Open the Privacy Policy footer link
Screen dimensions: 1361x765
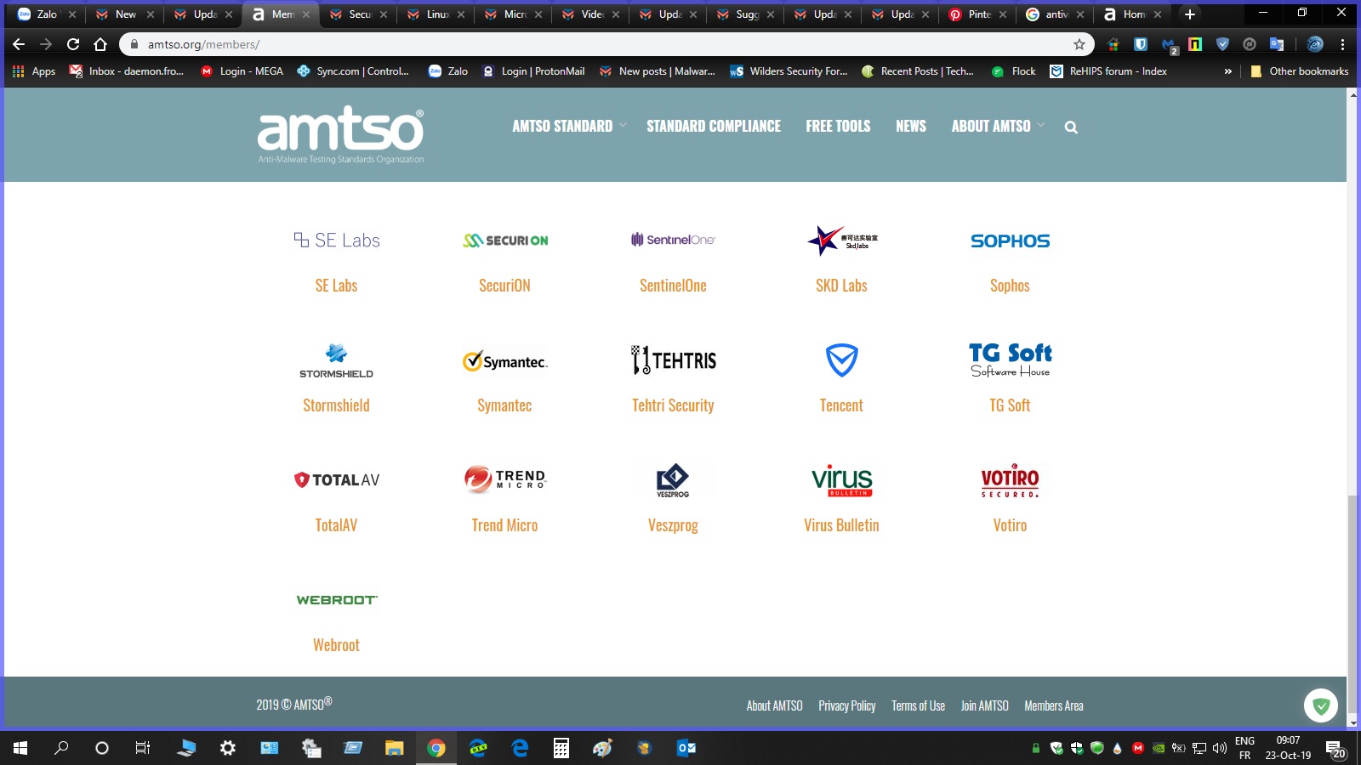click(x=847, y=705)
